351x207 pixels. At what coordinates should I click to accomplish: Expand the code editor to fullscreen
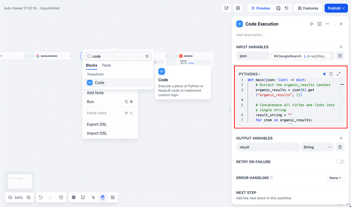[339, 74]
